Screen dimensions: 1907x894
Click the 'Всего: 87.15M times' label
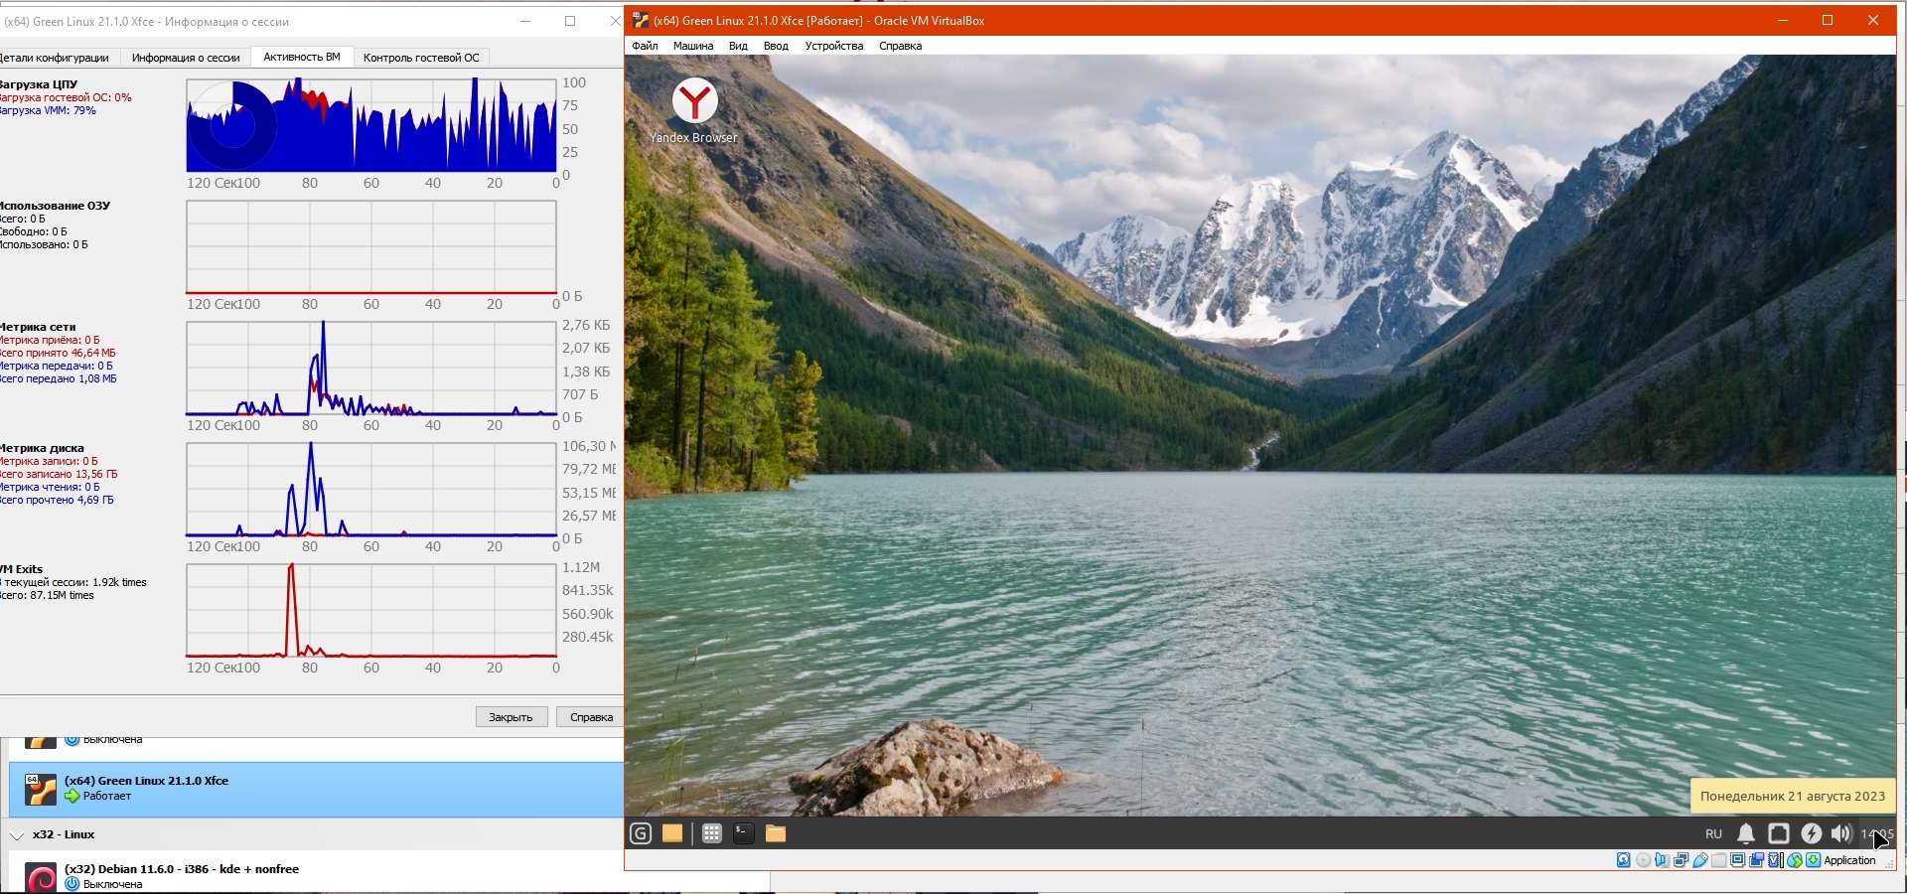(47, 595)
